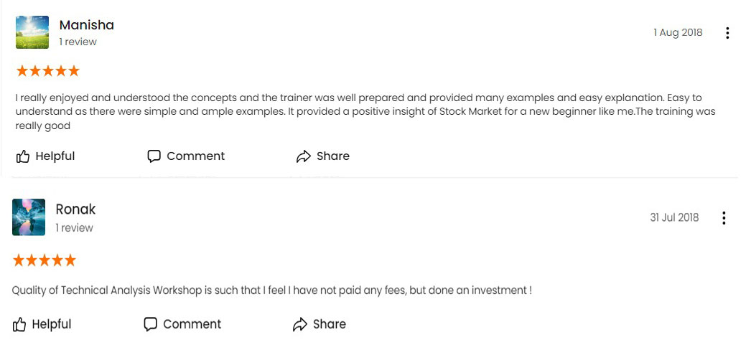Image resolution: width=746 pixels, height=350 pixels.
Task: Mark Manisha's review as Helpful
Action: 45,156
